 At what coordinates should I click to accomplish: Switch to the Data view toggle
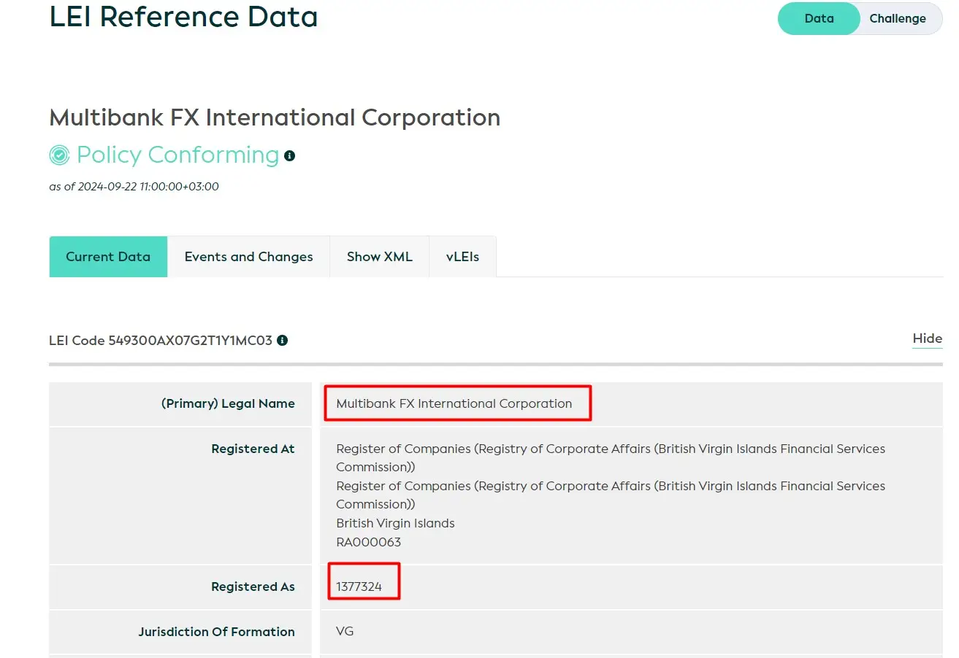coord(819,19)
